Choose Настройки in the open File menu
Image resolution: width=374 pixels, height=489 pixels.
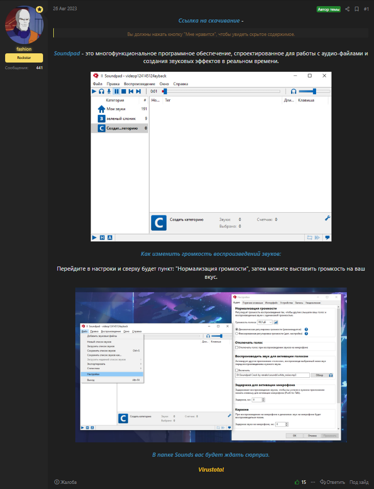click(x=112, y=374)
